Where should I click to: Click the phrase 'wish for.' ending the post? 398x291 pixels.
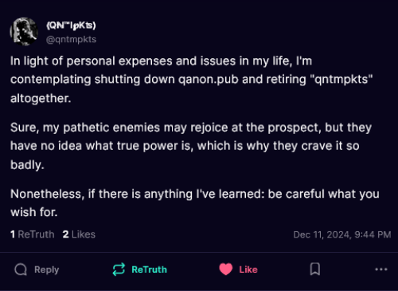click(34, 212)
